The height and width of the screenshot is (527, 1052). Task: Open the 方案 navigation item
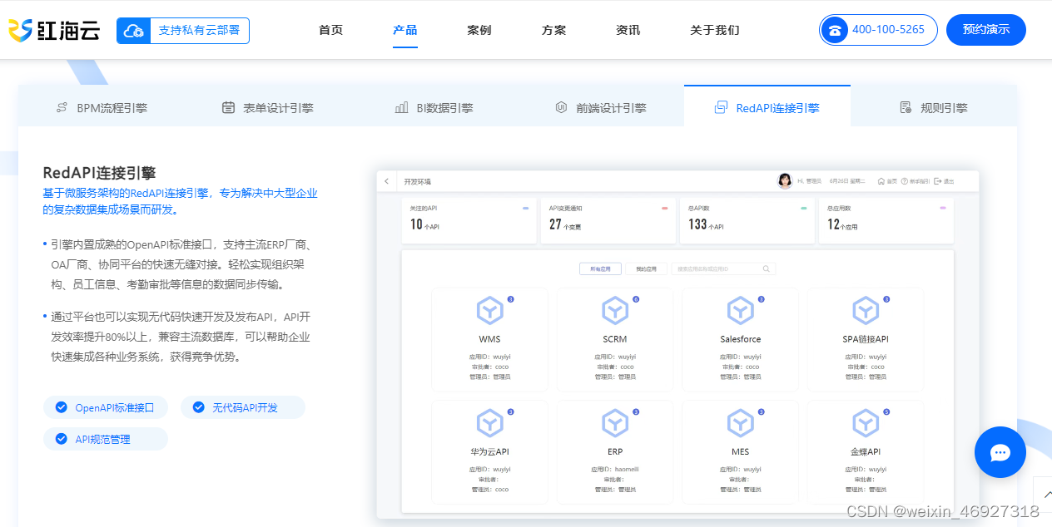click(553, 30)
